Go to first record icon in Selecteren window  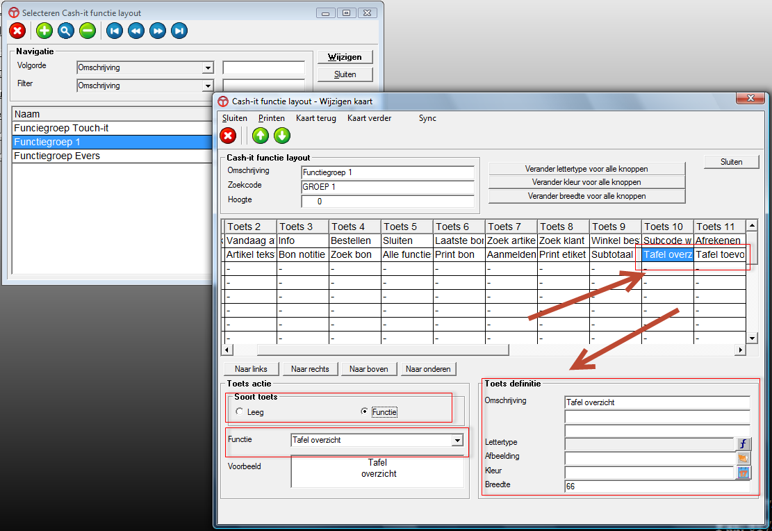pyautogui.click(x=114, y=31)
